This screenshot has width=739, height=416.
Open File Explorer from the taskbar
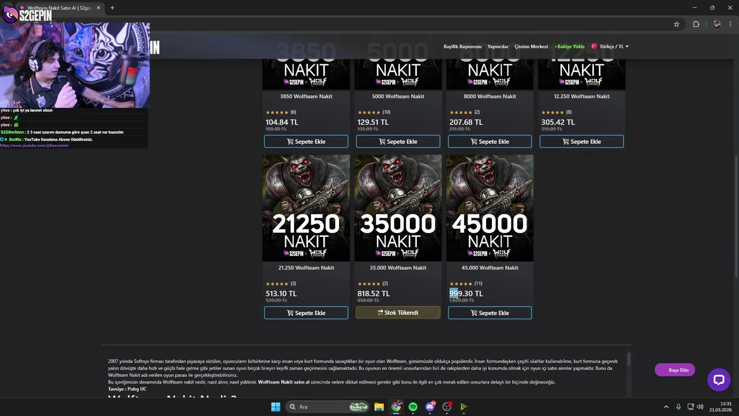379,407
